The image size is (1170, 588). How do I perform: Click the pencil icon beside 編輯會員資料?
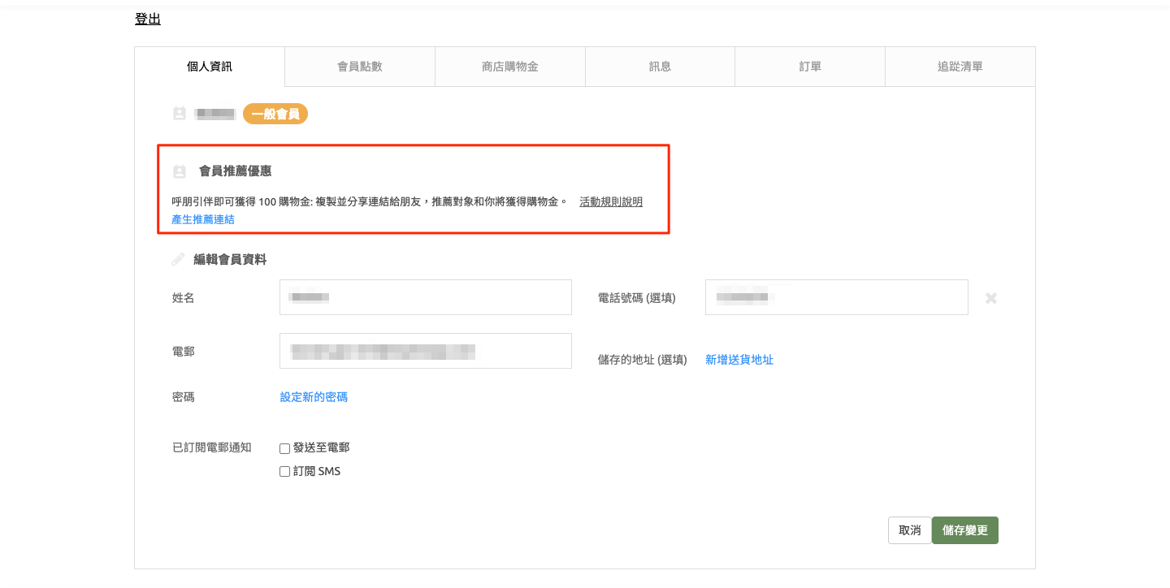tap(179, 260)
